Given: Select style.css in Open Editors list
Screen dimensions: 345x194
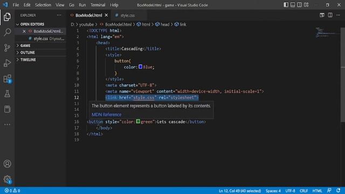Looking at the screenshot, I should (41, 38).
